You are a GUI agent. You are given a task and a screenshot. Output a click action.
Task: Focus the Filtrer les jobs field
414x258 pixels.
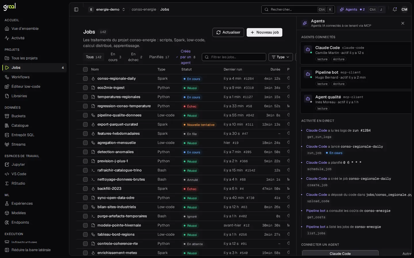234,57
